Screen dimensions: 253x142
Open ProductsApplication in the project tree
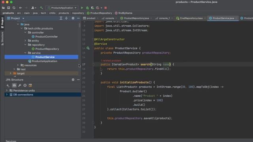(44, 61)
